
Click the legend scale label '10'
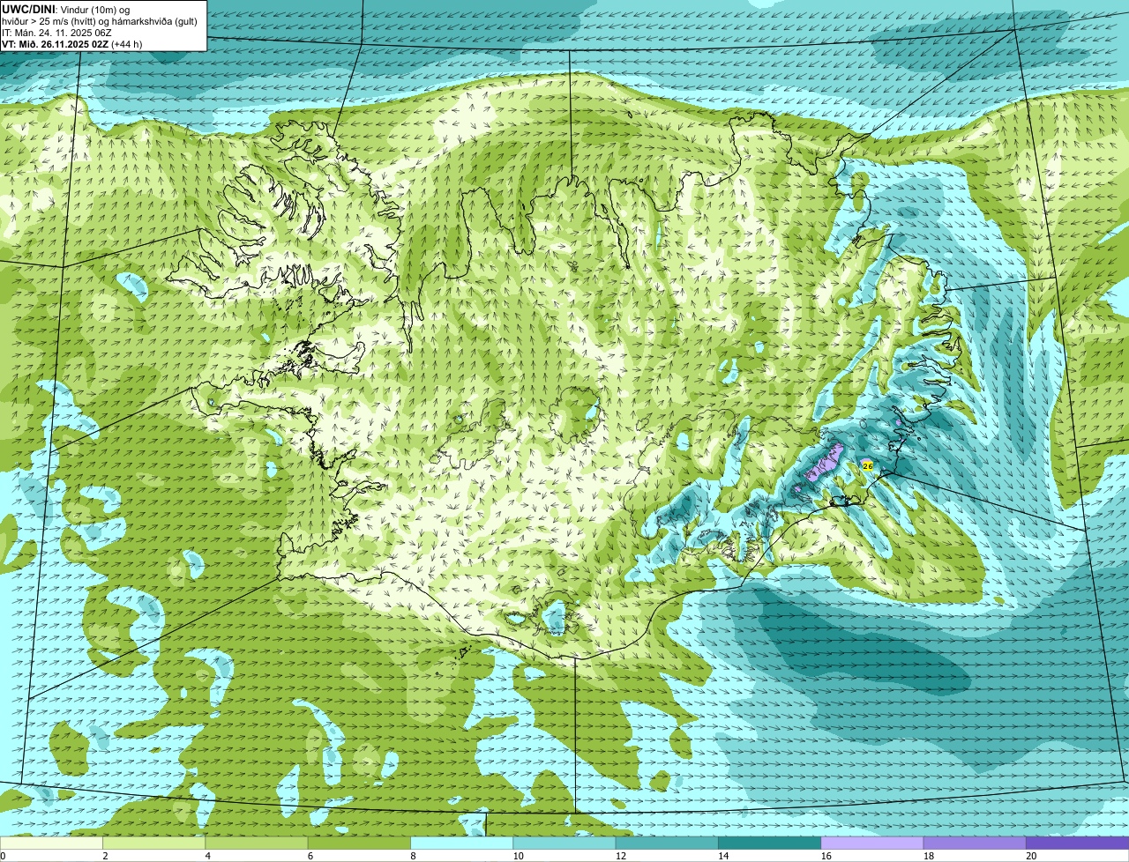coord(518,856)
